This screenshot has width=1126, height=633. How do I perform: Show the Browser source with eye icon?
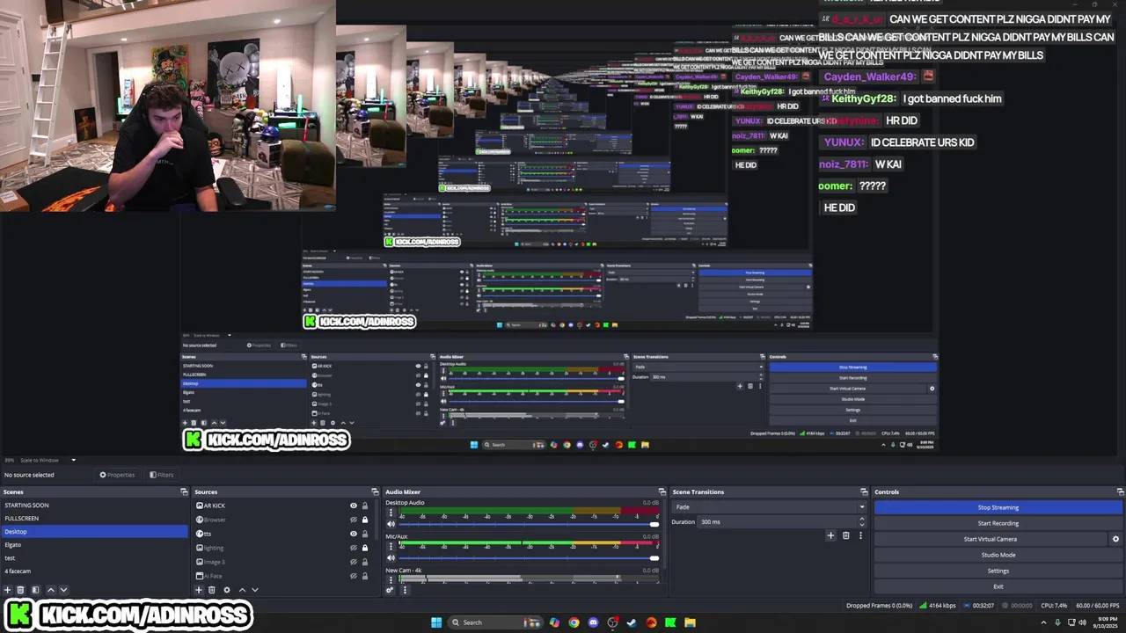click(x=354, y=520)
